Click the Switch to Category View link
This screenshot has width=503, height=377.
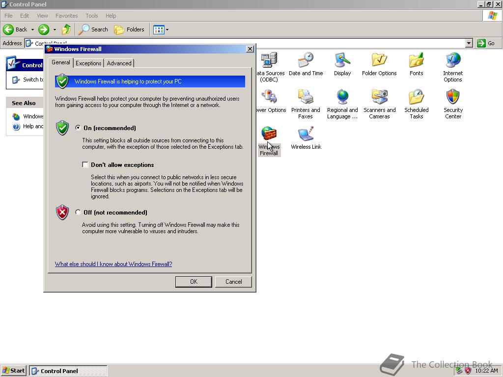(x=33, y=80)
